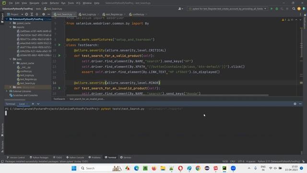Open Problems tool window
The image size is (307, 173).
pos(94,157)
